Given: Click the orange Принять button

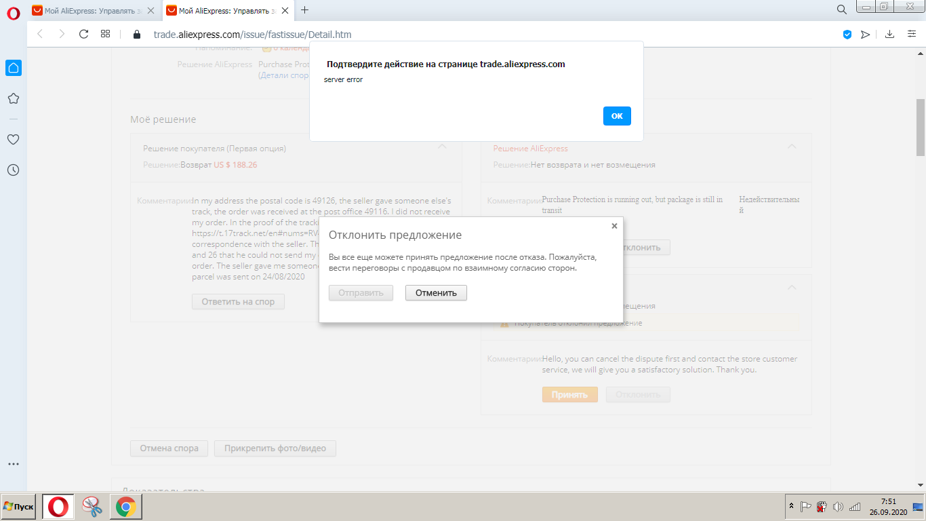Looking at the screenshot, I should coord(569,395).
